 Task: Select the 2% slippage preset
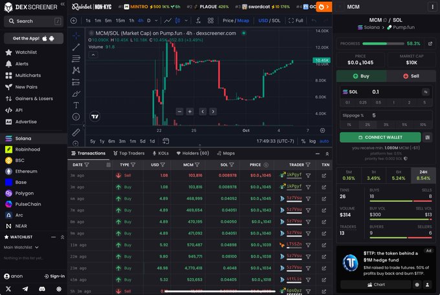pyautogui.click(x=368, y=124)
